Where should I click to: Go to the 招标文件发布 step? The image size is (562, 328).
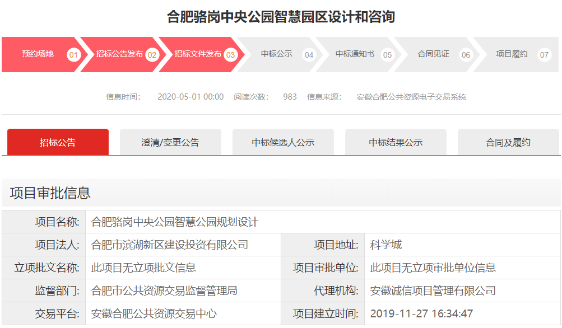(197, 54)
